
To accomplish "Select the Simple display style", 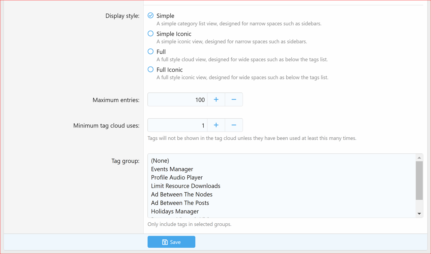I will [150, 15].
